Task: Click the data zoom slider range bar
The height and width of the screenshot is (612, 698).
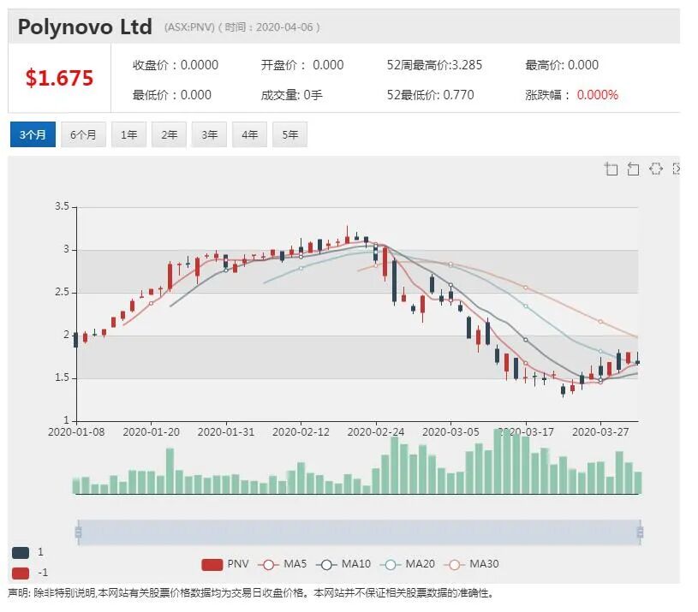Action: [359, 532]
